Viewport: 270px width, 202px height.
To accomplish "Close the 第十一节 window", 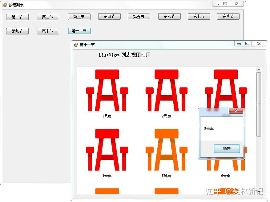I will point(259,43).
